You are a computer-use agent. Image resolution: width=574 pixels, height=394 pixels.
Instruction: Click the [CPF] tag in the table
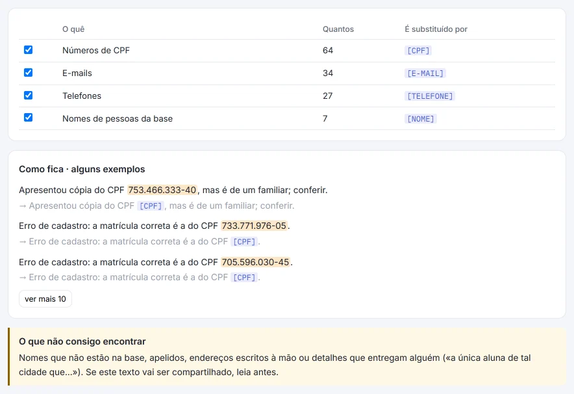pyautogui.click(x=418, y=51)
